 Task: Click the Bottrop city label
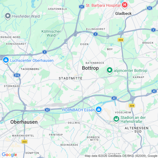click(90, 68)
